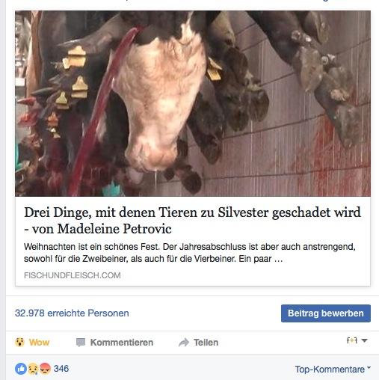Toggle the Wow reaction label
This screenshot has height=380, width=379.
click(x=39, y=343)
